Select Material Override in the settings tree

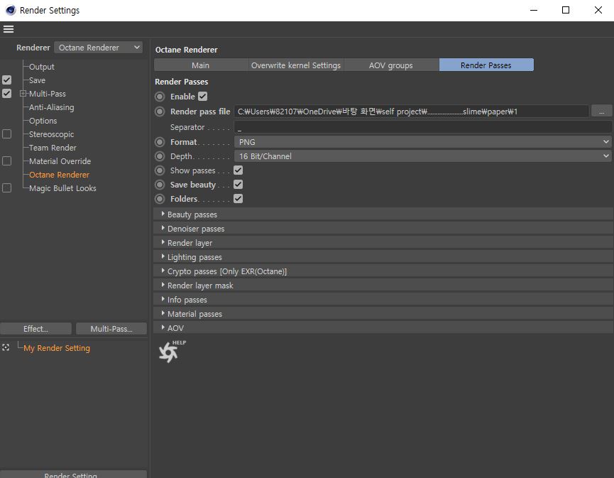click(60, 161)
